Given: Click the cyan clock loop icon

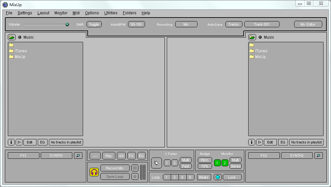Looking at the screenshot, I should point(218,177).
